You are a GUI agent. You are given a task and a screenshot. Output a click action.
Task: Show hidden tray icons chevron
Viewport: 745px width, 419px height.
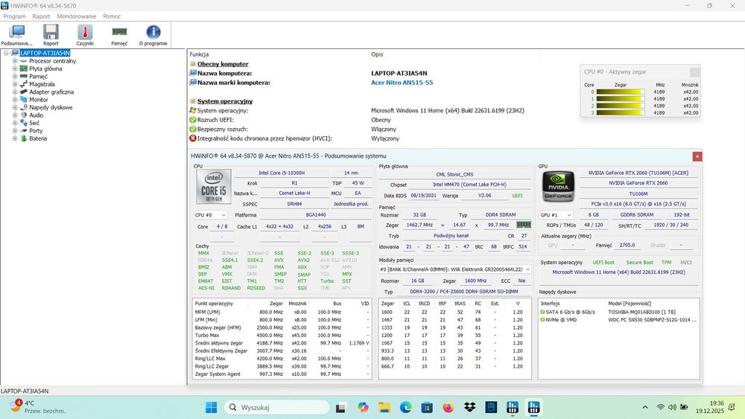click(645, 407)
